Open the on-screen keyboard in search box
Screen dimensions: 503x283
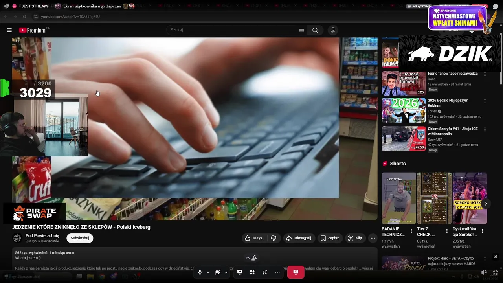301,30
